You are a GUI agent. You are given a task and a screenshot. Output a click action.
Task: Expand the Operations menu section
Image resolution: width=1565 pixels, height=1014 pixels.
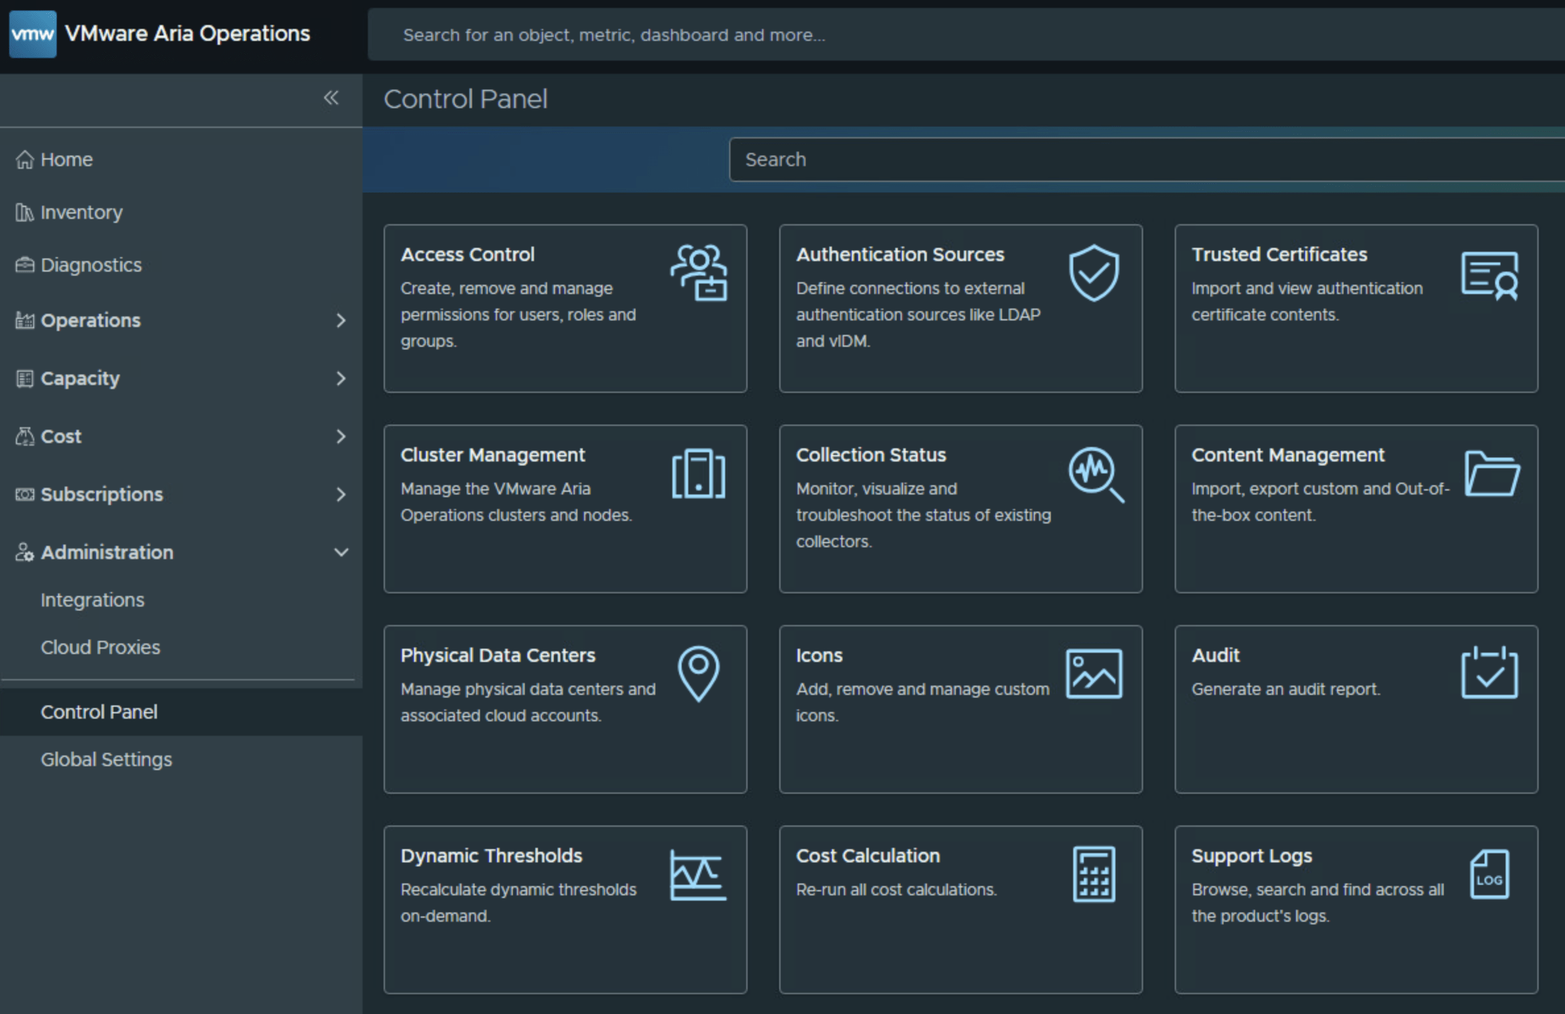tap(340, 320)
